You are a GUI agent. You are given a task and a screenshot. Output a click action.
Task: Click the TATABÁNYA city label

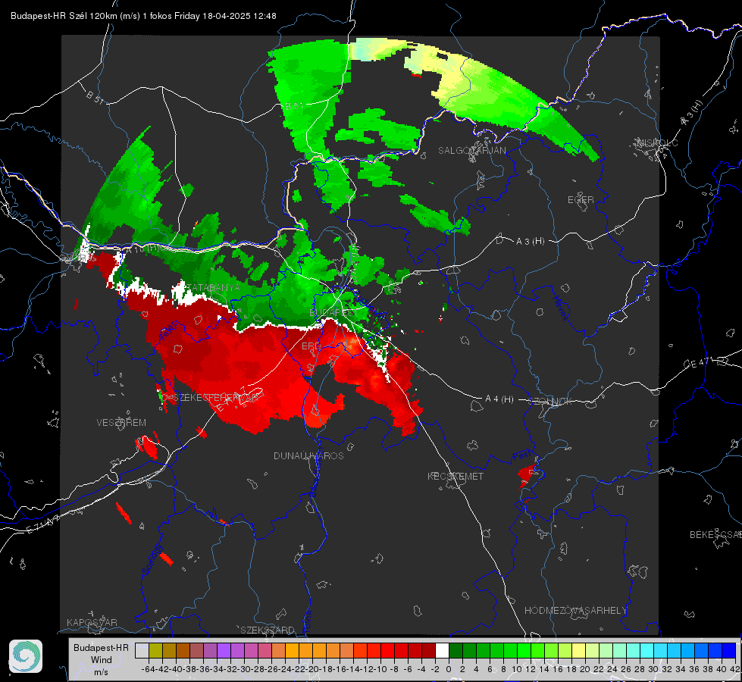pos(214,287)
